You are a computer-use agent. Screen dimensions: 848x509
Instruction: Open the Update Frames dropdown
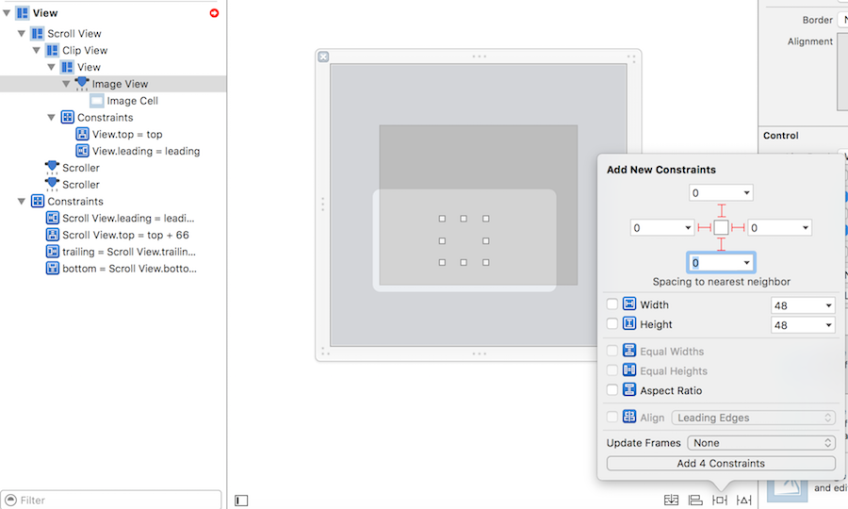click(x=761, y=443)
